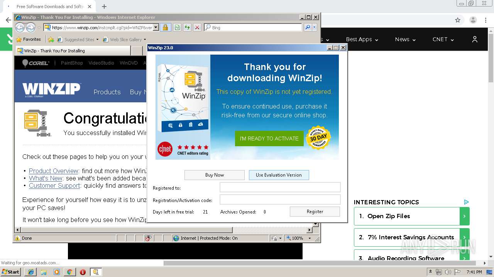The width and height of the screenshot is (494, 277).
Task: Expand the News menu
Action: [405, 39]
